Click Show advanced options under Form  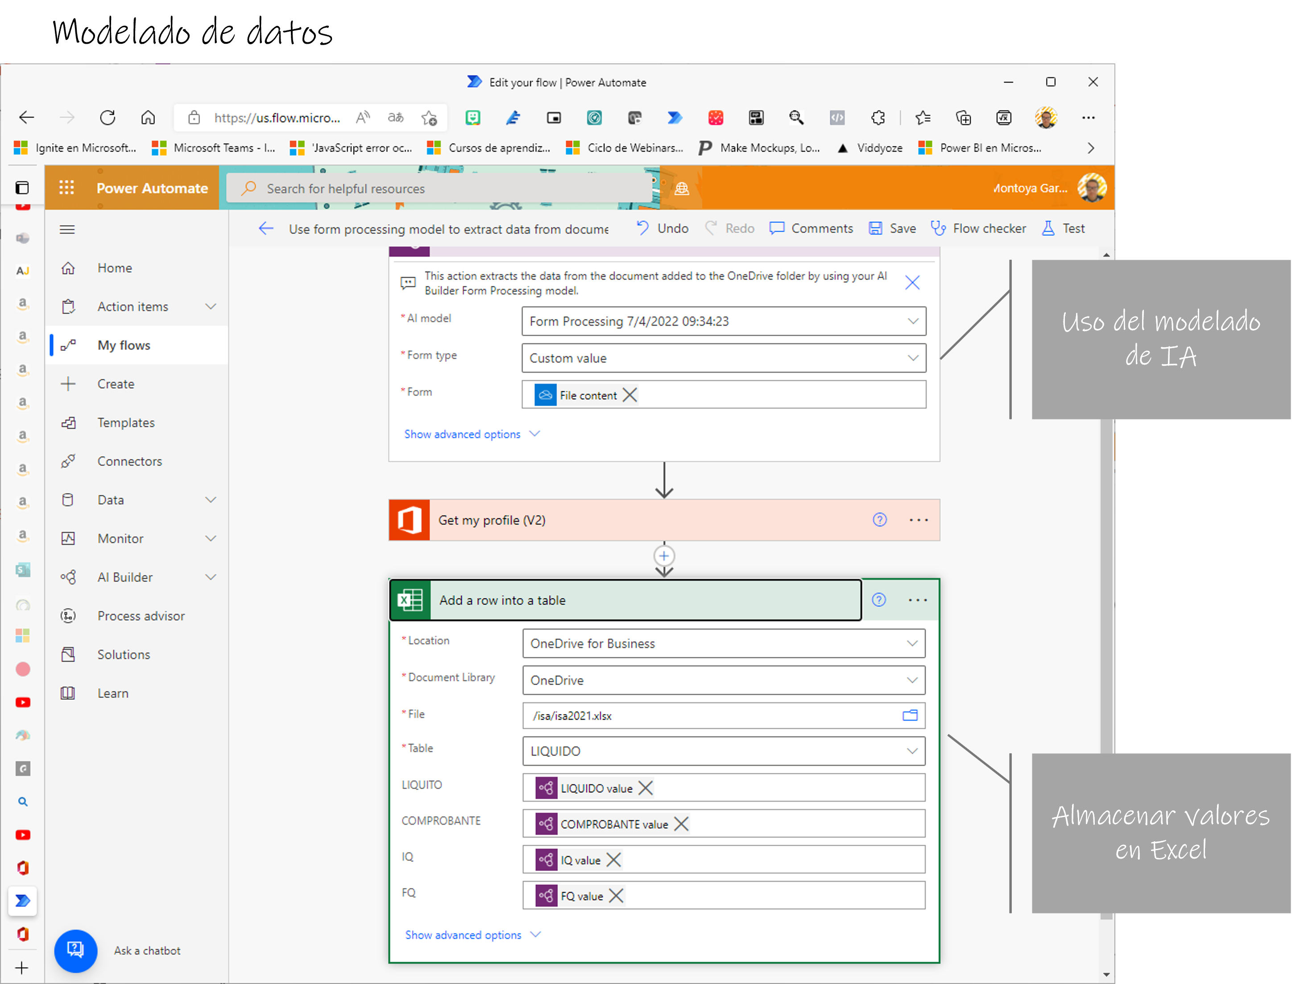462,434
